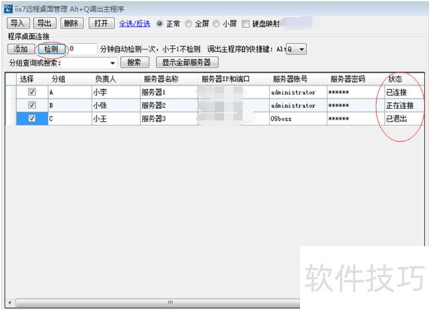Click administrator account cell in 服务器2 row
This screenshot has height=310, width=429.
click(298, 105)
